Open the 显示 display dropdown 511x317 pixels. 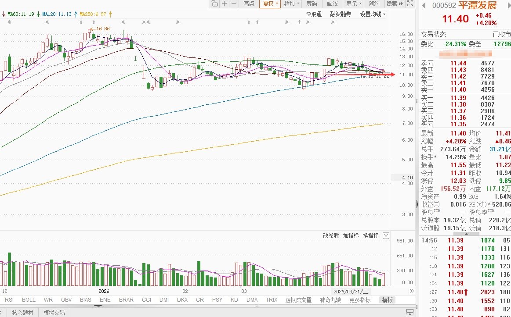pos(354,4)
